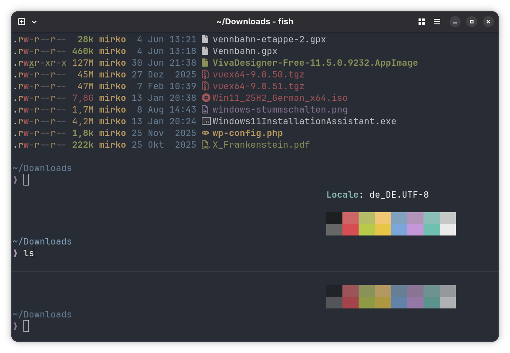Pick bright blue swatch in middle pane

[x=399, y=230]
